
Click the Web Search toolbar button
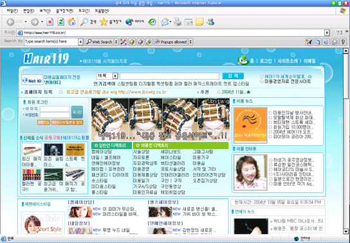pyautogui.click(x=100, y=42)
